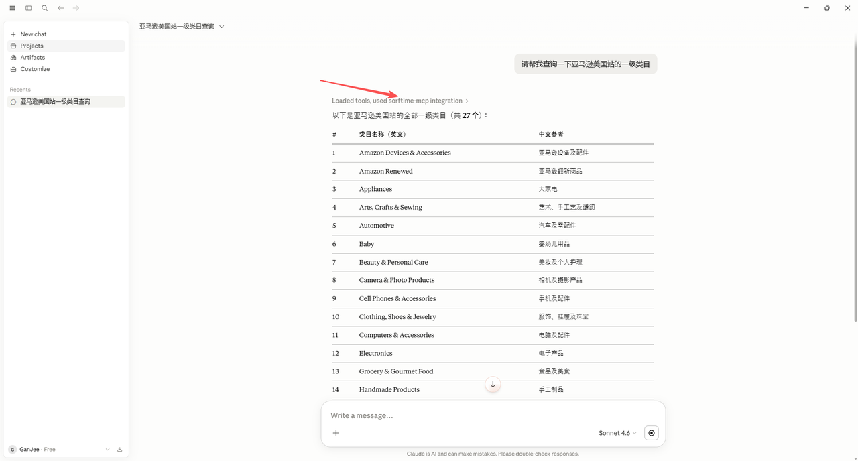
Task: Click the scroll-to-bottom arrow button
Action: point(493,385)
